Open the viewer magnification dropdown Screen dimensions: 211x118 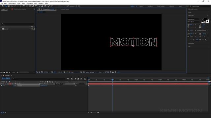coord(47,72)
